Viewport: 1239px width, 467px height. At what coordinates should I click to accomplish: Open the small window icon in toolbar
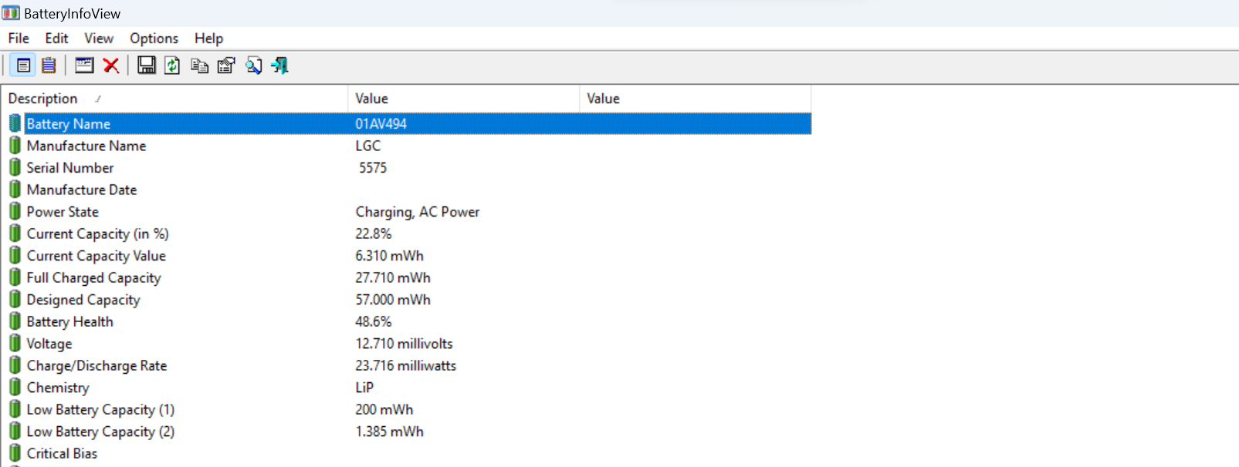[84, 66]
